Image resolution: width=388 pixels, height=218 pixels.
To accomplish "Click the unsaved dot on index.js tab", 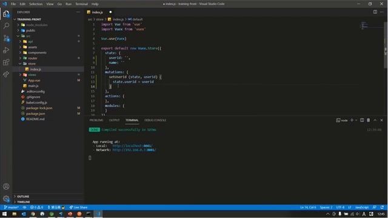I will click(110, 12).
